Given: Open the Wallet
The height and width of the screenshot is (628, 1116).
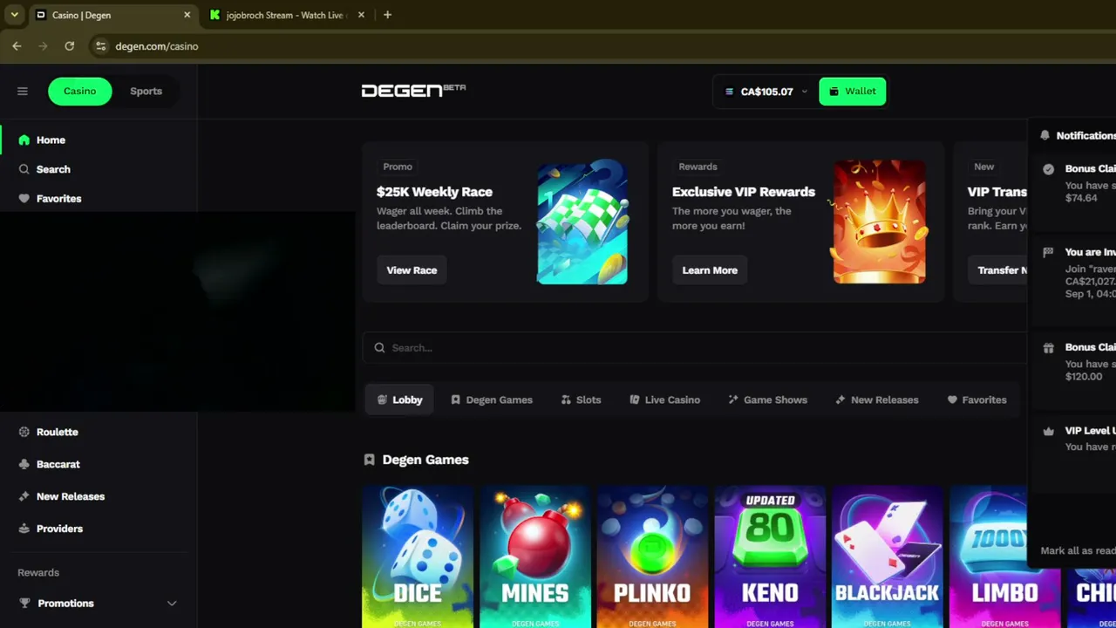Looking at the screenshot, I should (852, 91).
